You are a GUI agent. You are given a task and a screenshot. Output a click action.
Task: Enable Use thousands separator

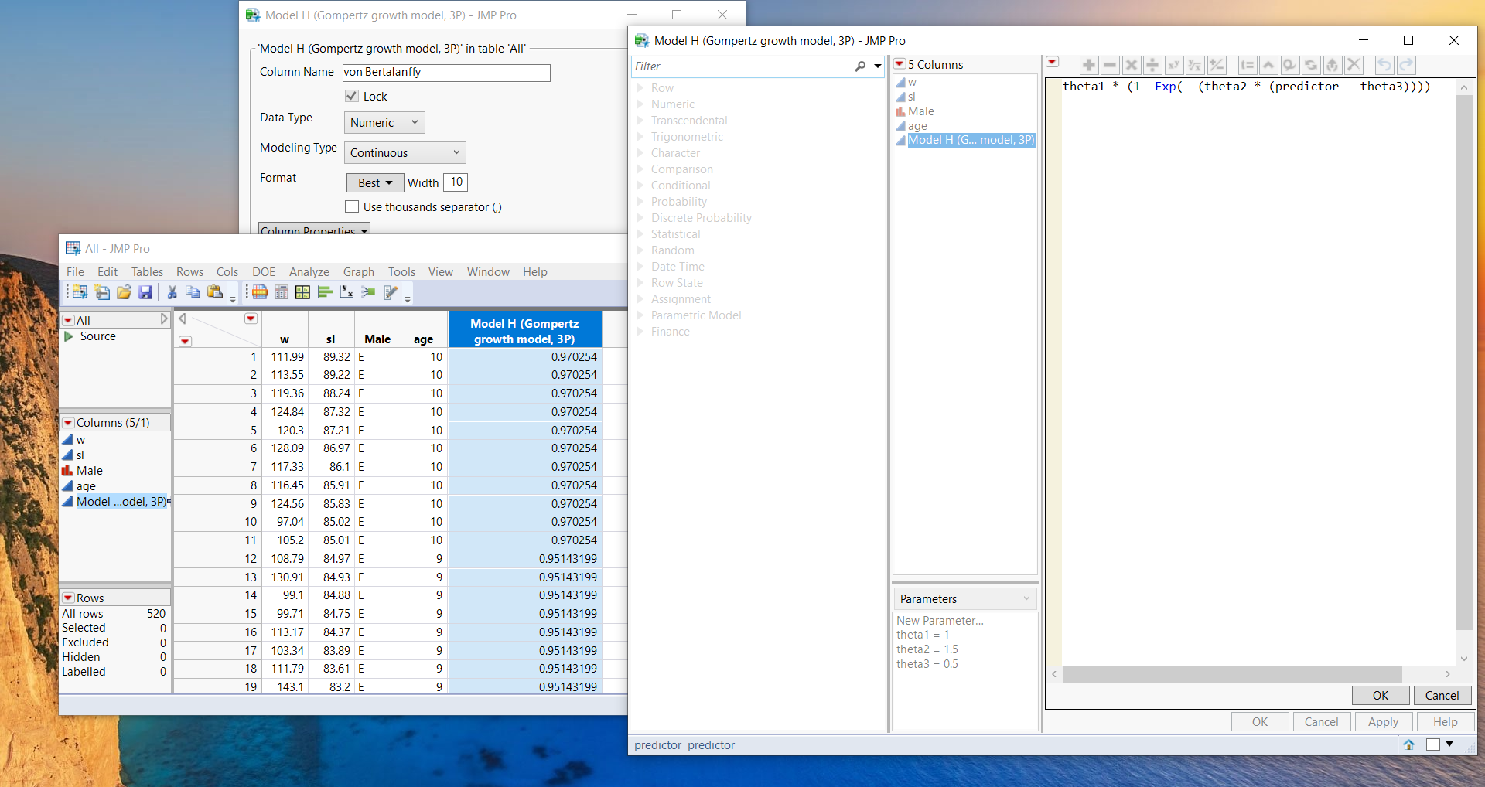point(353,206)
